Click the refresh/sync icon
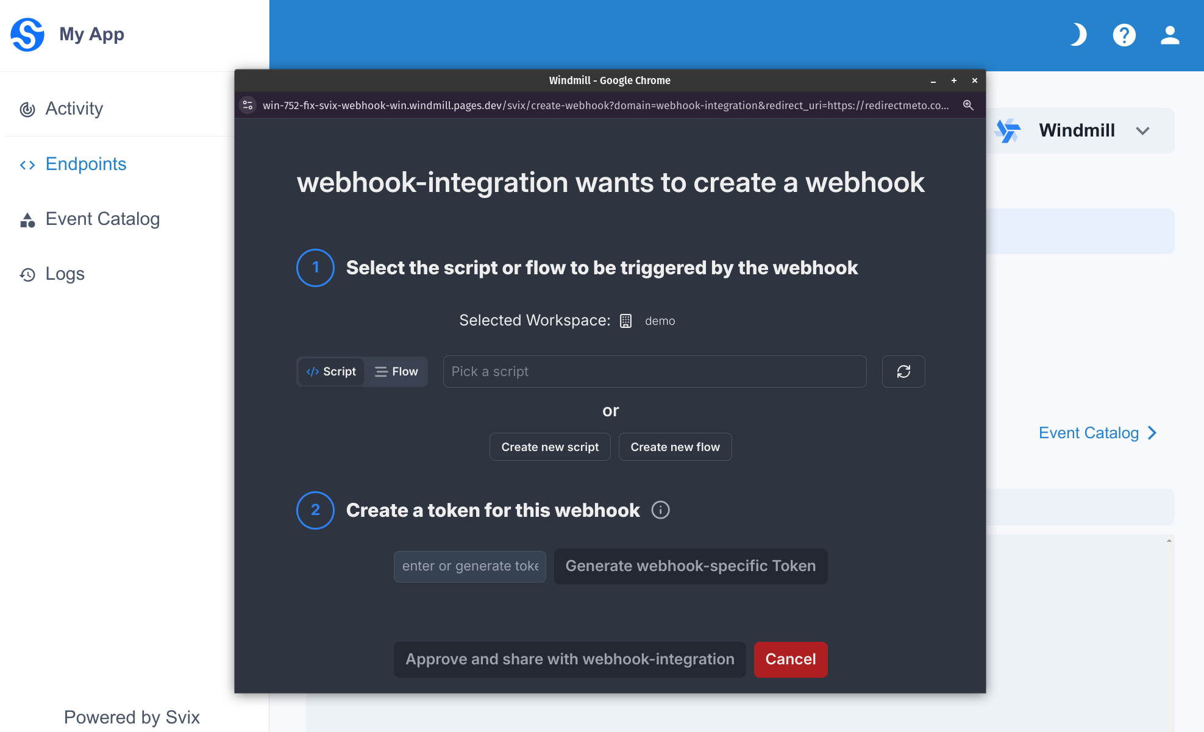 pos(904,372)
